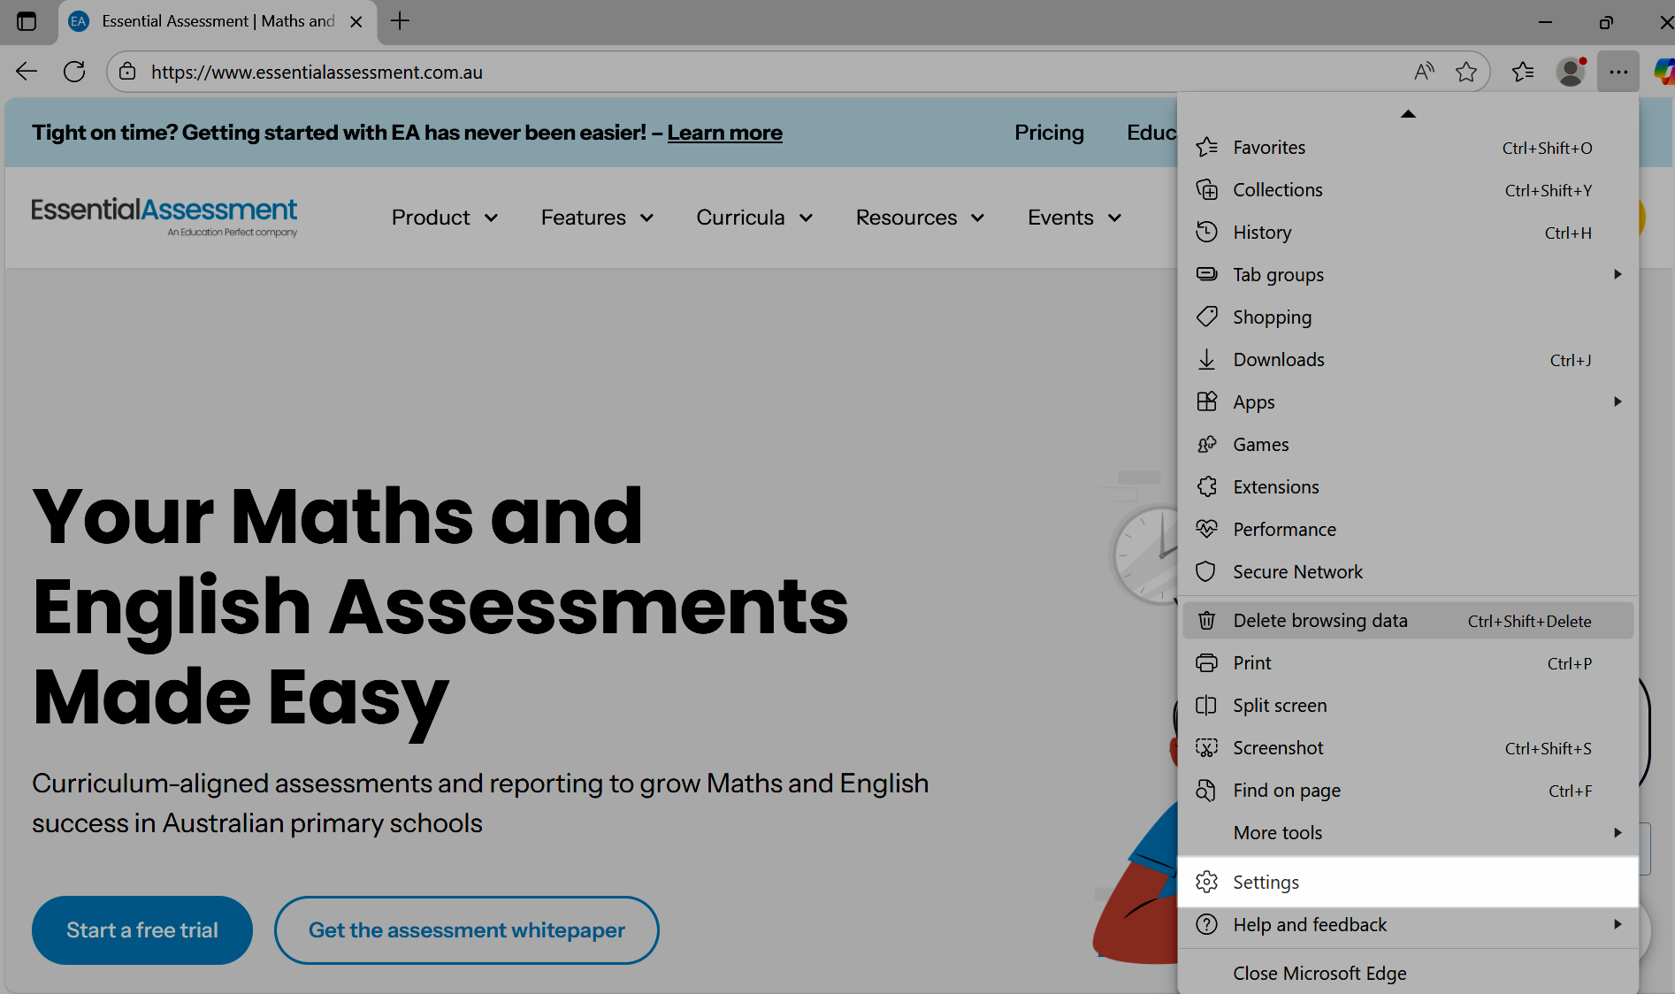Image resolution: width=1675 pixels, height=994 pixels.
Task: Open the Favorites menu entry
Action: (1408, 148)
